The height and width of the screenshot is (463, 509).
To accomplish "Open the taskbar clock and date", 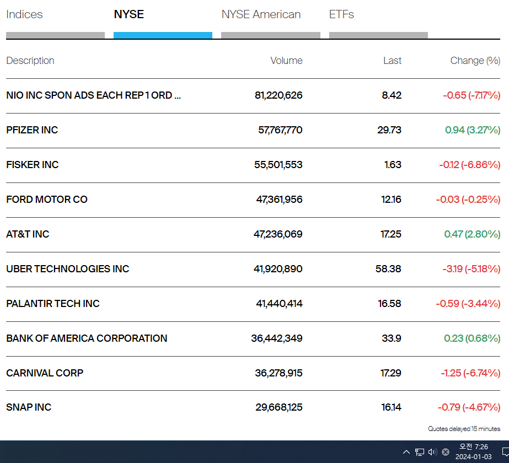I will point(473,451).
